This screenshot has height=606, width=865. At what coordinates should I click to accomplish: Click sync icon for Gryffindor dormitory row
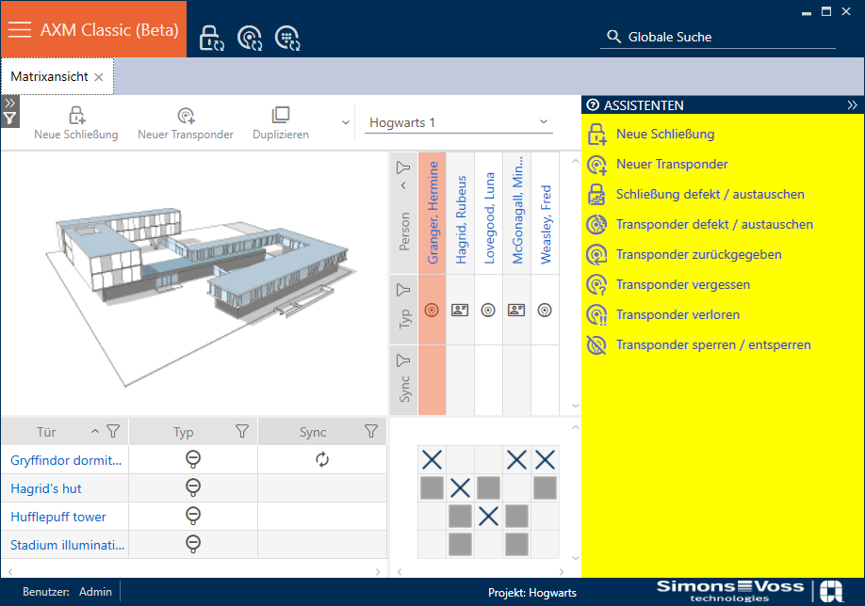point(322,459)
